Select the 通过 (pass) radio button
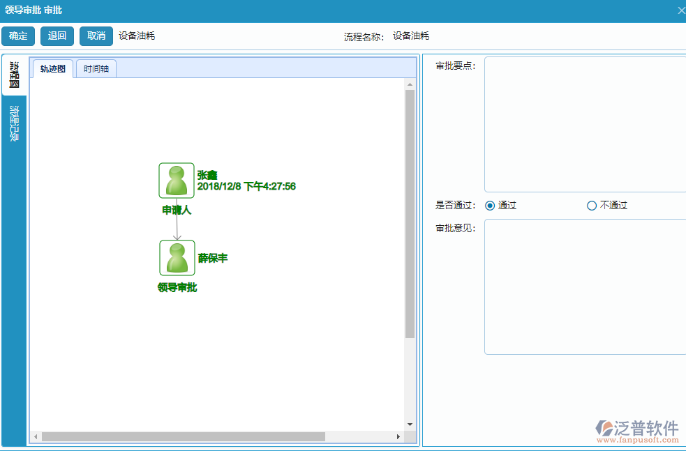The width and height of the screenshot is (686, 451). coord(491,205)
